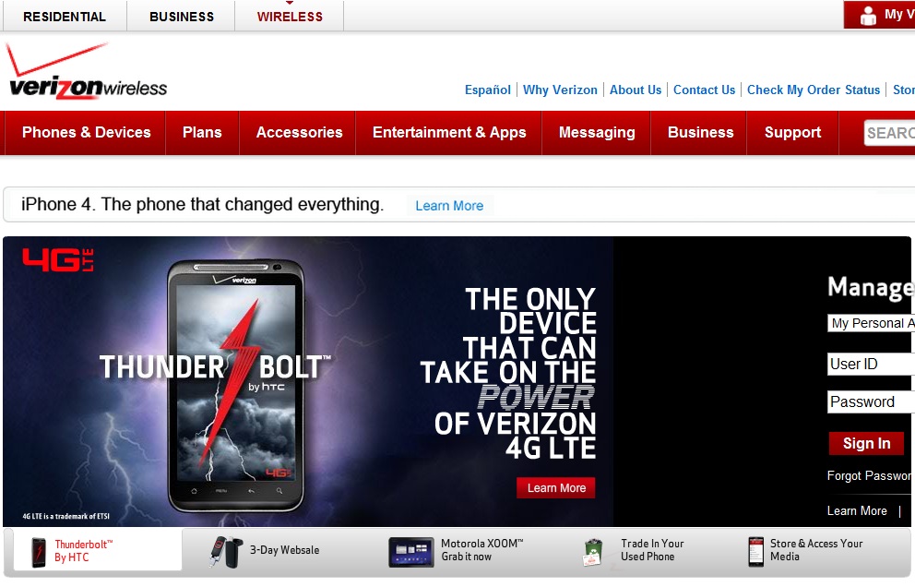Open the Phones & Devices menu
This screenshot has height=587, width=915.
(86, 133)
